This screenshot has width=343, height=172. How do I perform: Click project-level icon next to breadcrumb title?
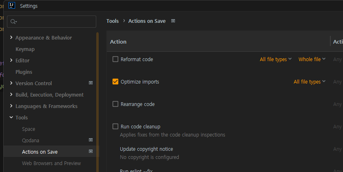173,21
